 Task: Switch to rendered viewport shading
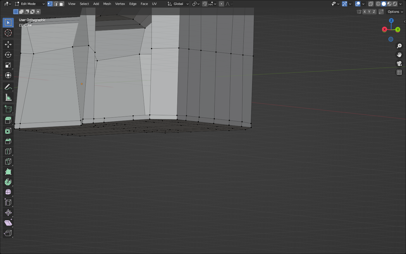coord(395,4)
